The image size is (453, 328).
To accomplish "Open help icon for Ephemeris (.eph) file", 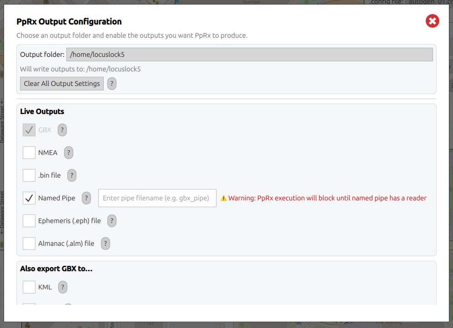I will (112, 221).
